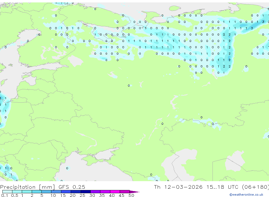Select the 20–25 mm dark navy legend swatch
This screenshot has width=269, height=197.
coord(76,192)
